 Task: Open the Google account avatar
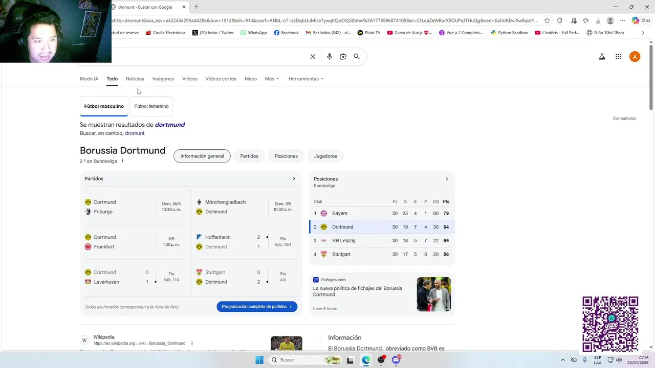click(635, 57)
